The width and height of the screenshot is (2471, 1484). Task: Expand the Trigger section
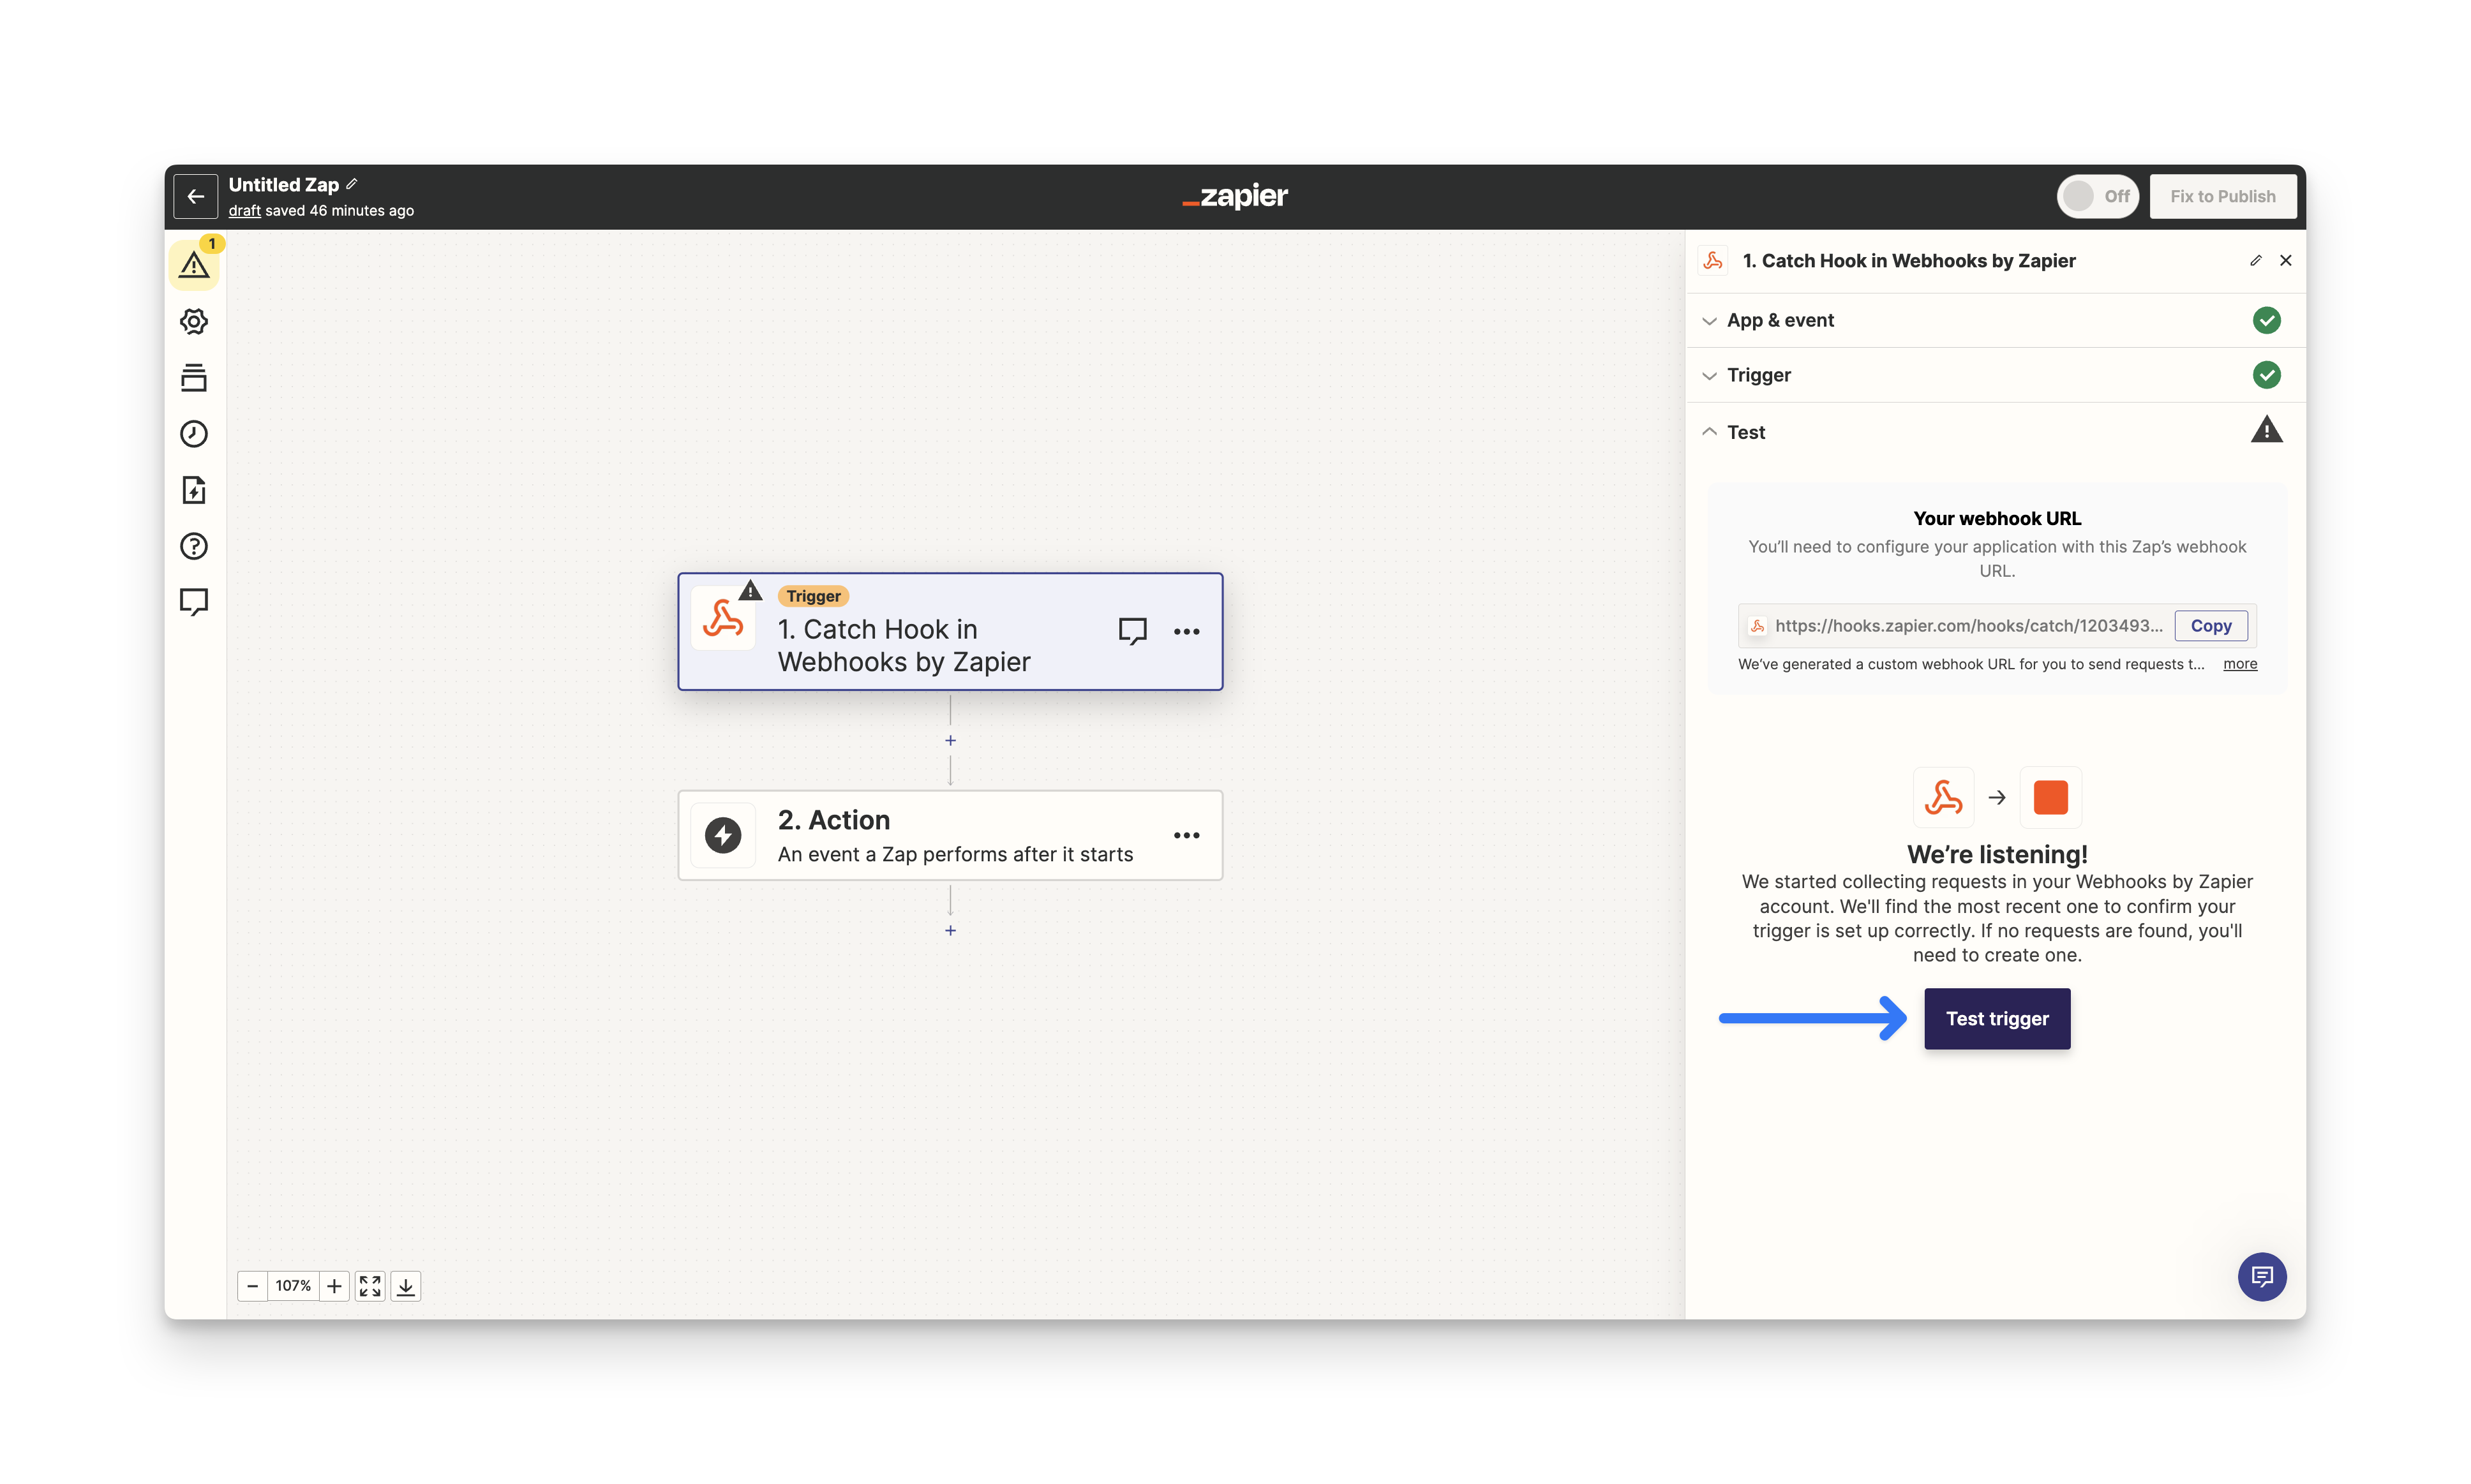click(1758, 375)
